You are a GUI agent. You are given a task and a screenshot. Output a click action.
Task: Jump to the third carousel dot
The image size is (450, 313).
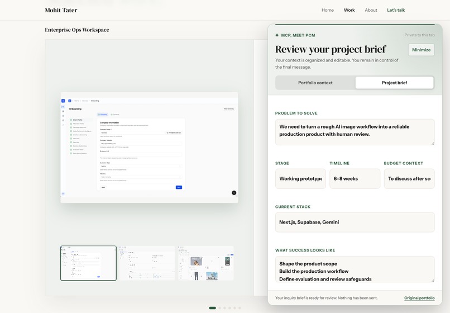click(224, 308)
